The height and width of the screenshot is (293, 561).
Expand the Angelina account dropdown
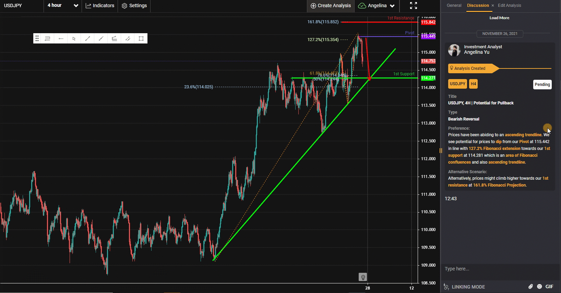click(x=377, y=5)
